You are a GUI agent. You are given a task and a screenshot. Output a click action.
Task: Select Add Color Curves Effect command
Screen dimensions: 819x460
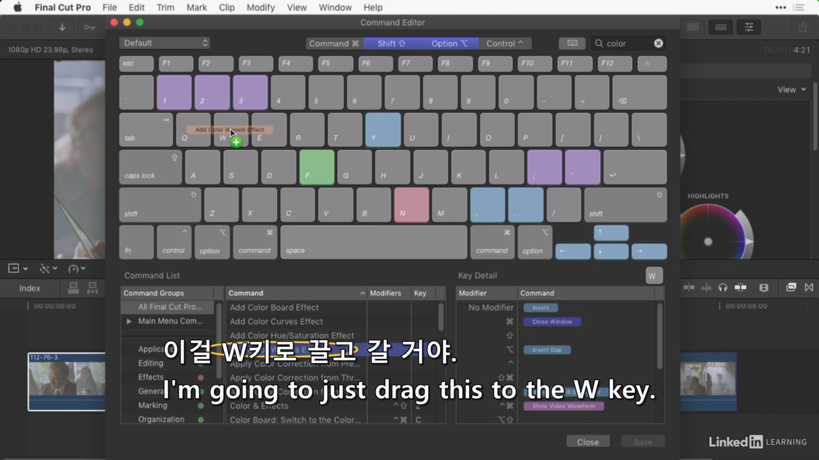276,321
